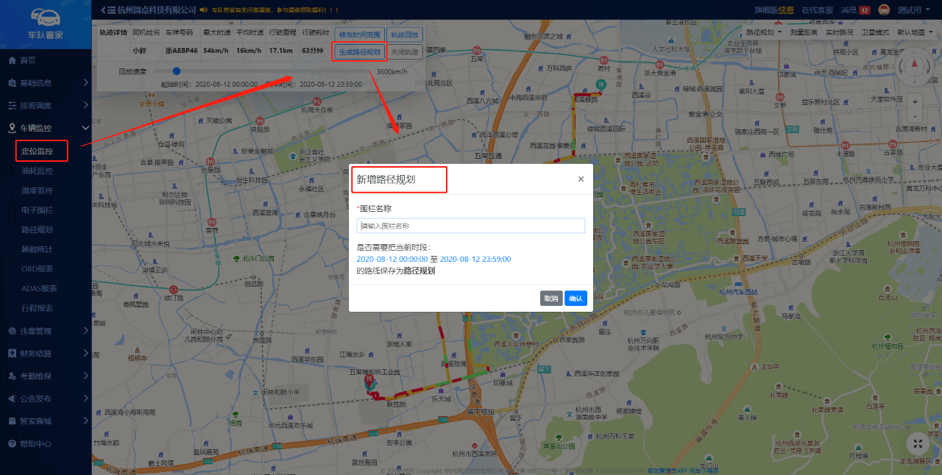Open the 默认地图 dropdown
This screenshot has width=942, height=475.
[x=915, y=32]
